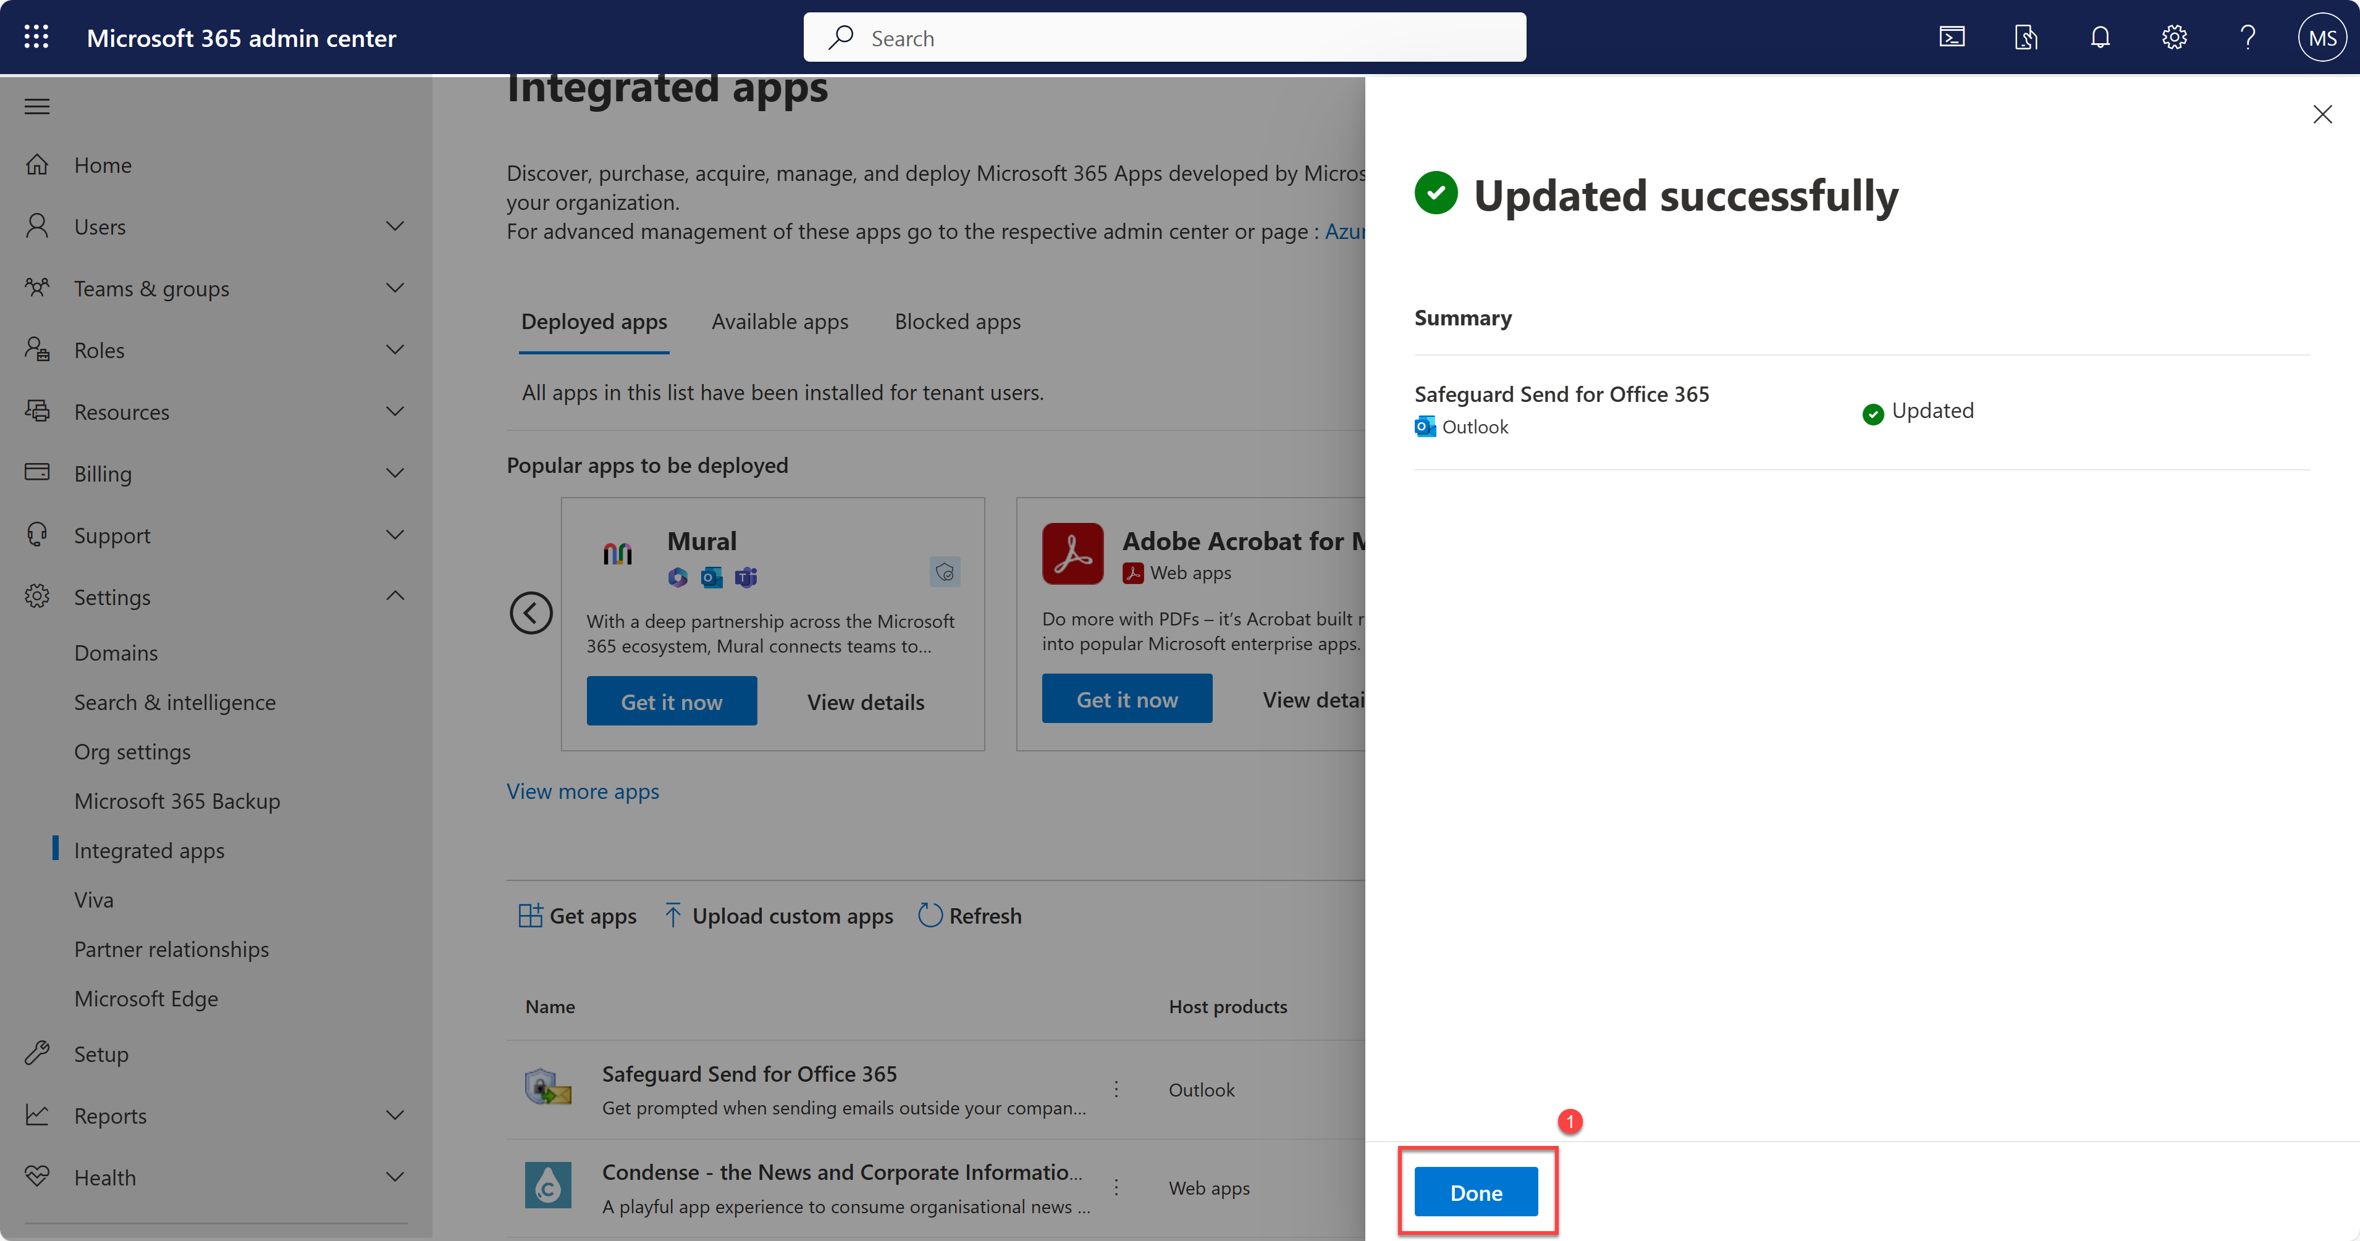Click Get apps in toolbar
This screenshot has width=2360, height=1241.
[577, 916]
